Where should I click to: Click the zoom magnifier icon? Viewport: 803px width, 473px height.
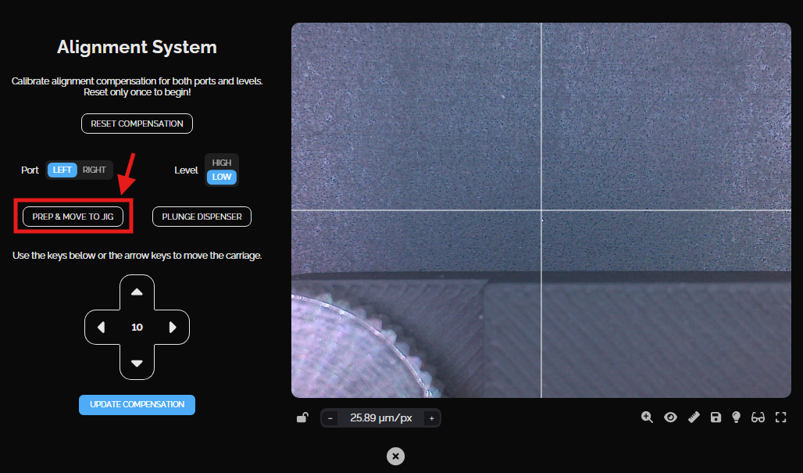[647, 417]
